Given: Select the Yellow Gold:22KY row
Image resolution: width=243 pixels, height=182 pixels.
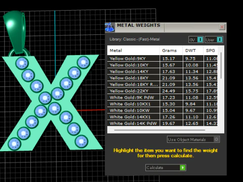Looking at the screenshot, I should click(x=163, y=91).
